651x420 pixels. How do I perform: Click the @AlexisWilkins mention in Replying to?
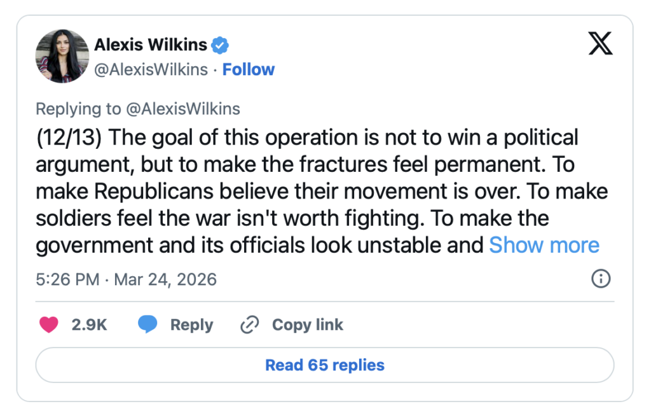[183, 109]
